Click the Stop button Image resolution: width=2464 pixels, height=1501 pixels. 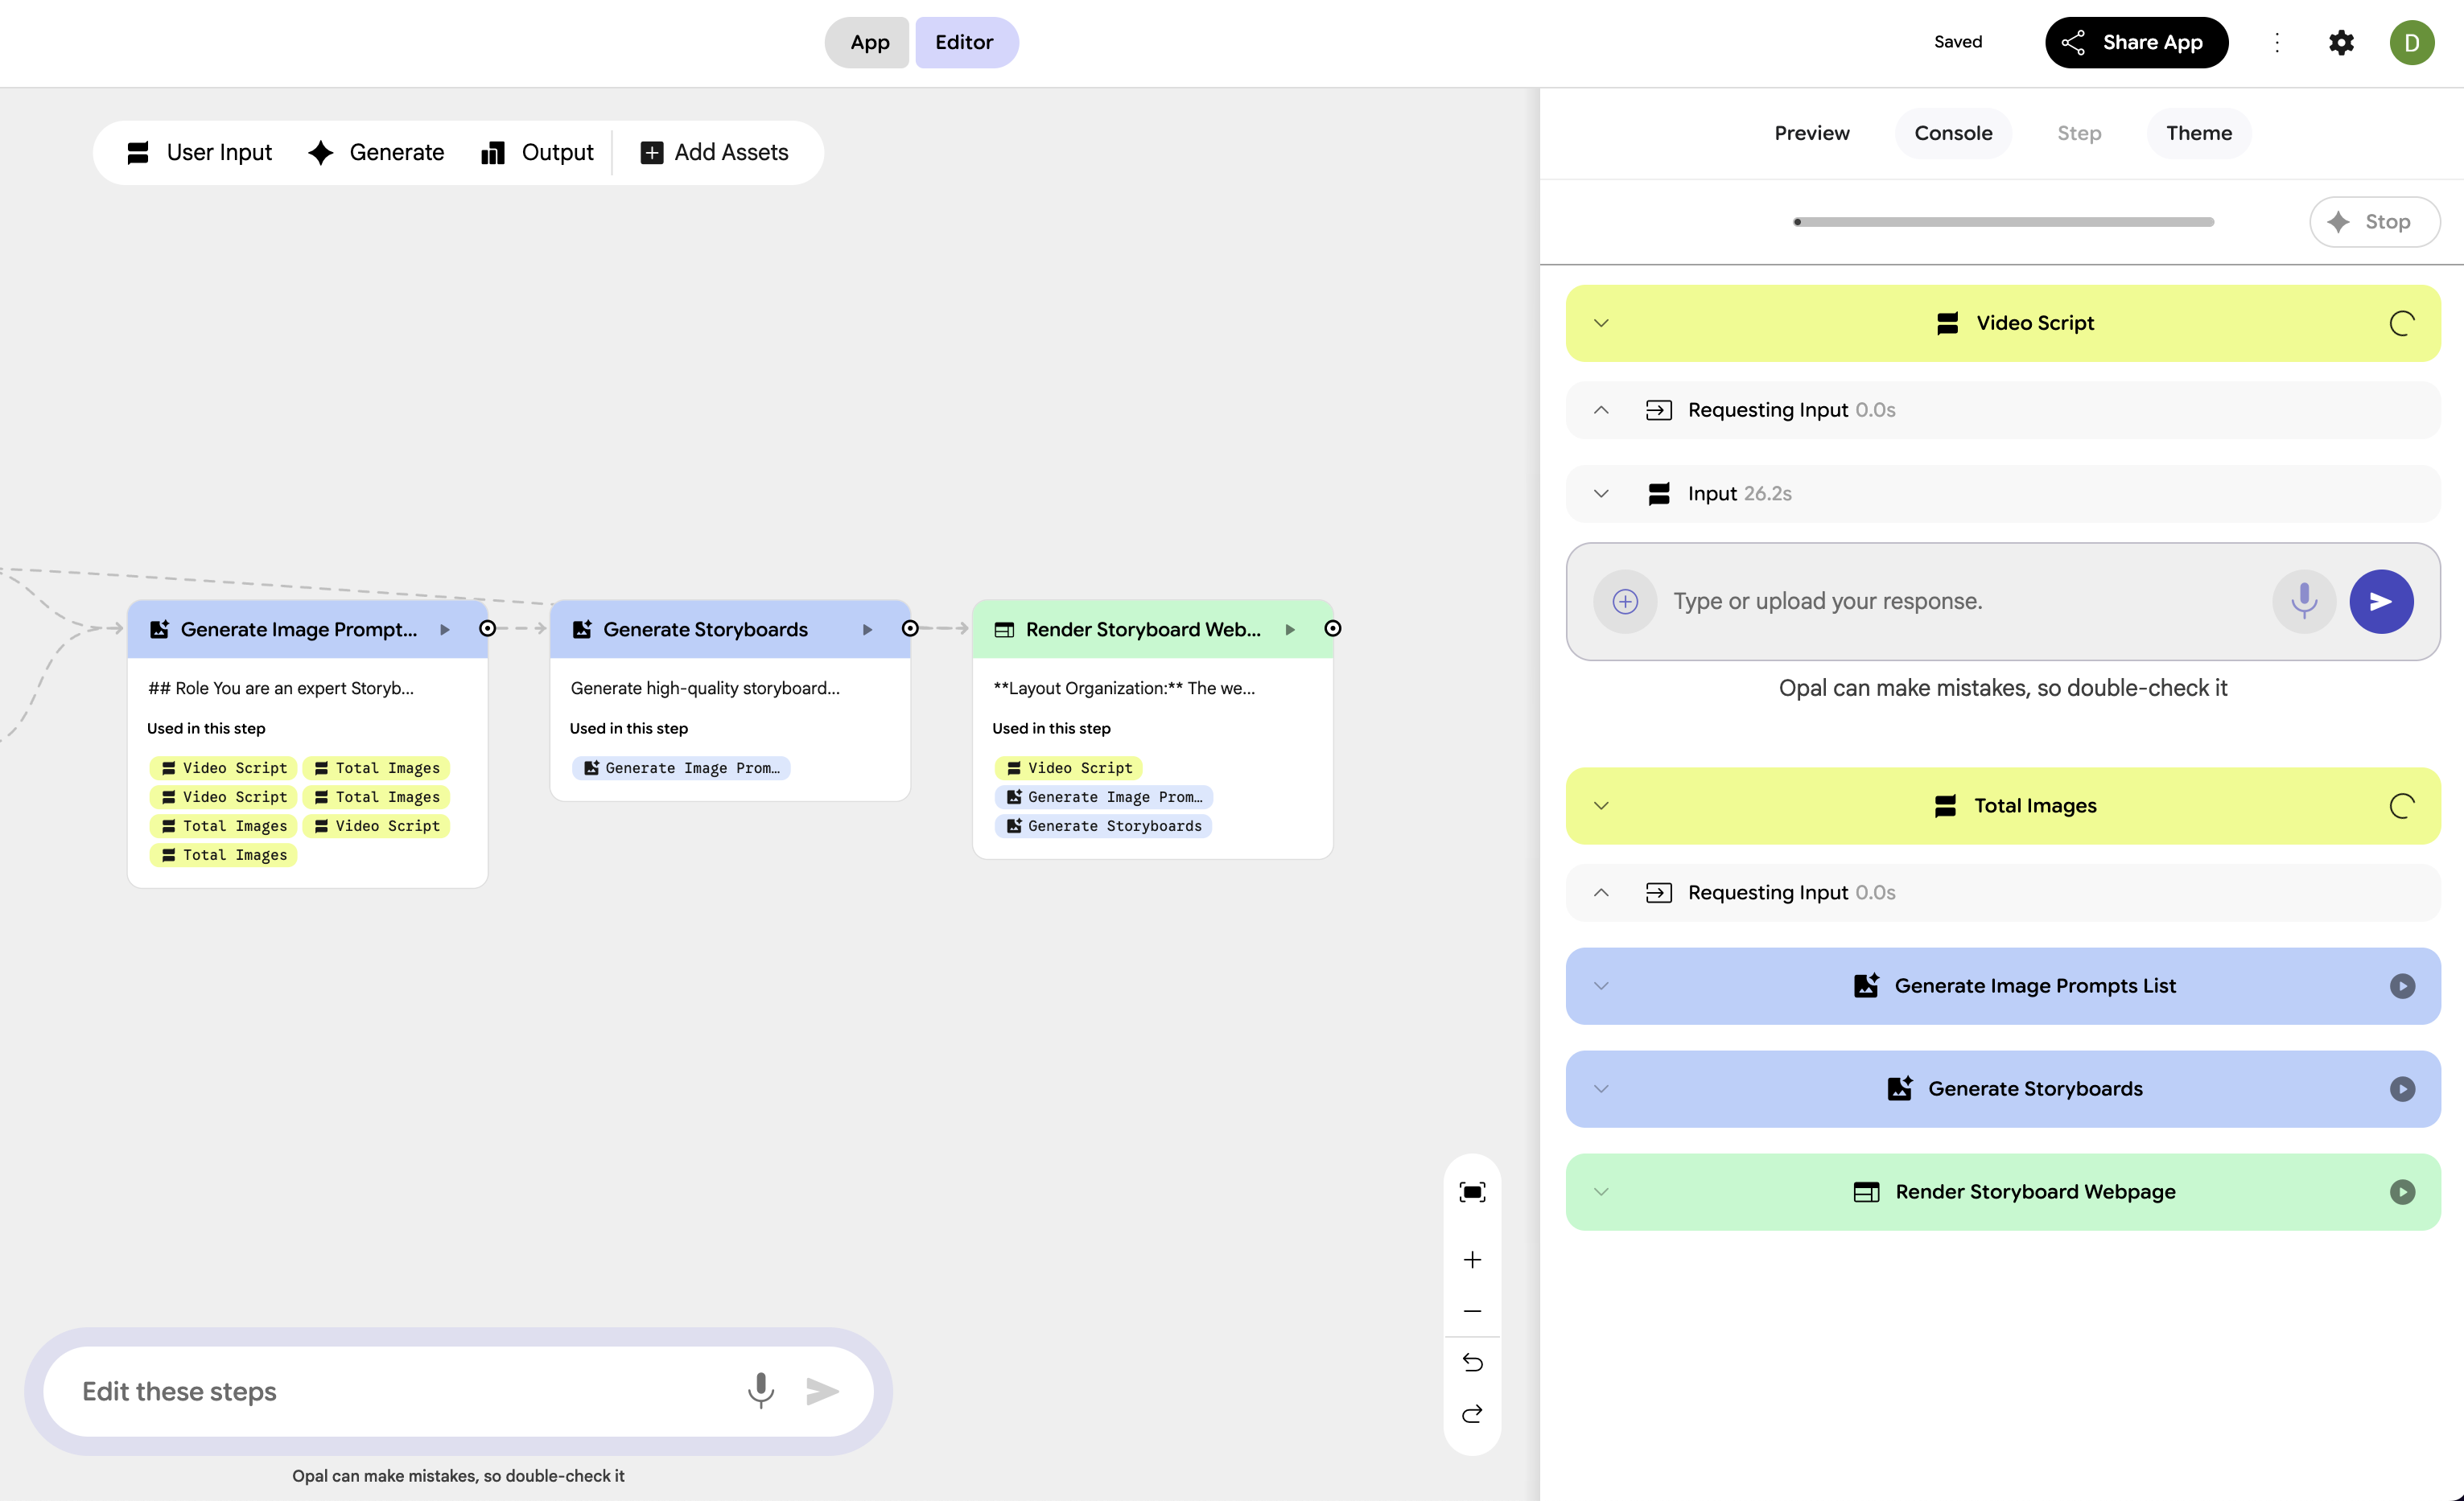click(x=2373, y=222)
